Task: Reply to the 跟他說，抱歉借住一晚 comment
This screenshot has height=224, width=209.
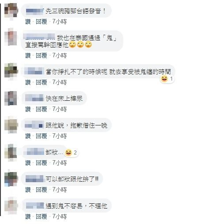Action: (42, 136)
